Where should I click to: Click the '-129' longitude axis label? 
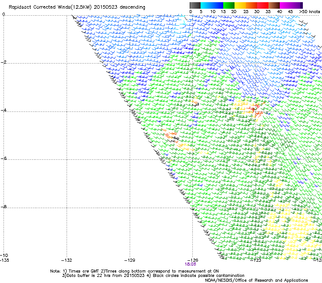[x=130, y=260]
